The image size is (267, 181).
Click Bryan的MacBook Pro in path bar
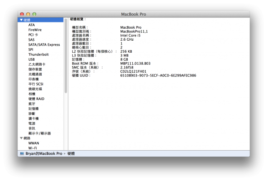coord(44,154)
